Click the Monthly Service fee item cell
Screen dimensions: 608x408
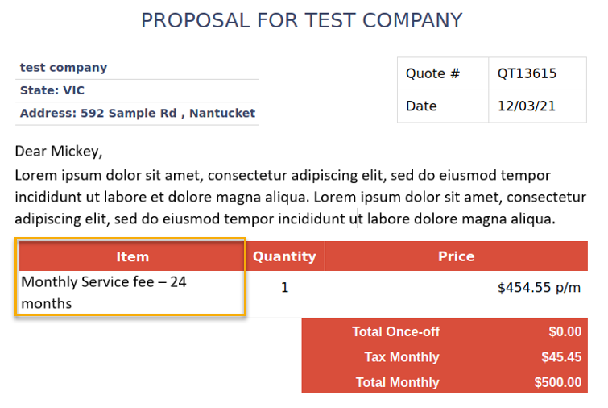104,292
